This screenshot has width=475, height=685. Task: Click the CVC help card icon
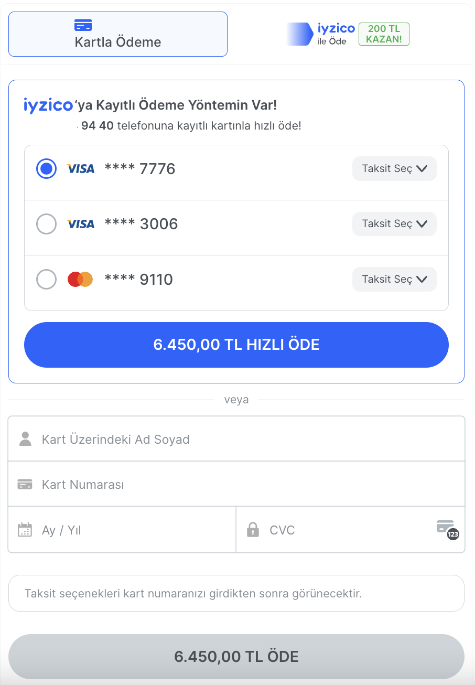tap(447, 529)
